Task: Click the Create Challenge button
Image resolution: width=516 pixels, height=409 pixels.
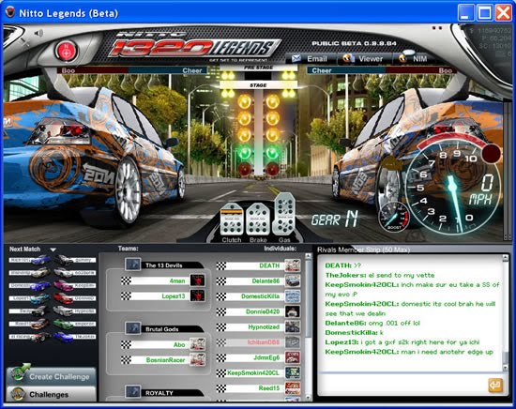Action: coord(52,376)
